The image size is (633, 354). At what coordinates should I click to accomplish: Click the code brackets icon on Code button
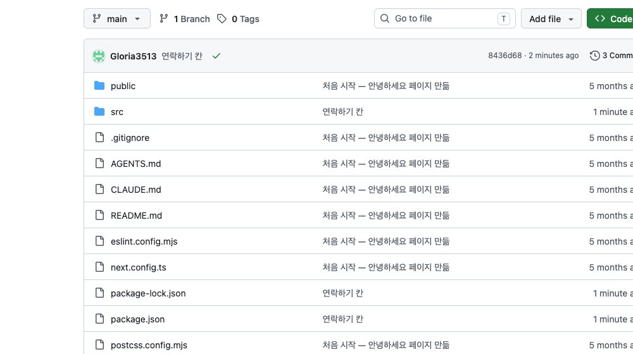click(600, 18)
